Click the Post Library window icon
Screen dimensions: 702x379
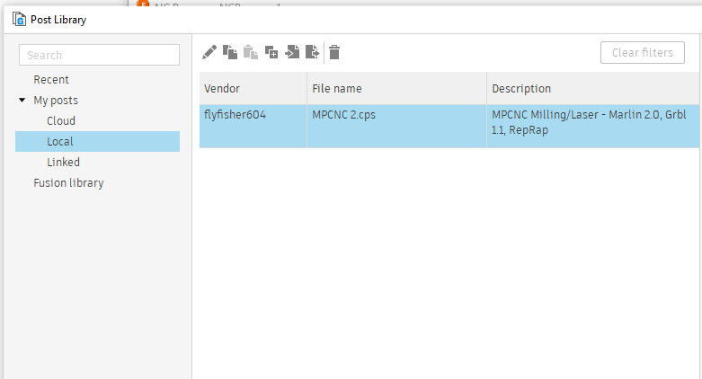click(x=19, y=19)
